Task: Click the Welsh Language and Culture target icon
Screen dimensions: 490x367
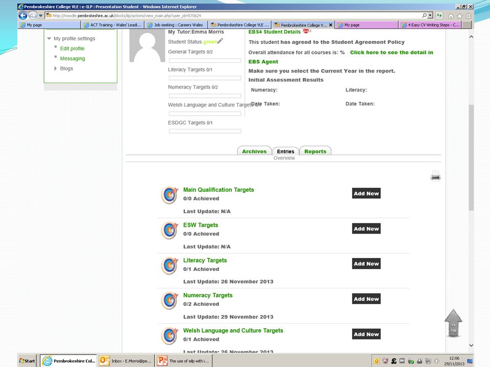Action: point(169,336)
